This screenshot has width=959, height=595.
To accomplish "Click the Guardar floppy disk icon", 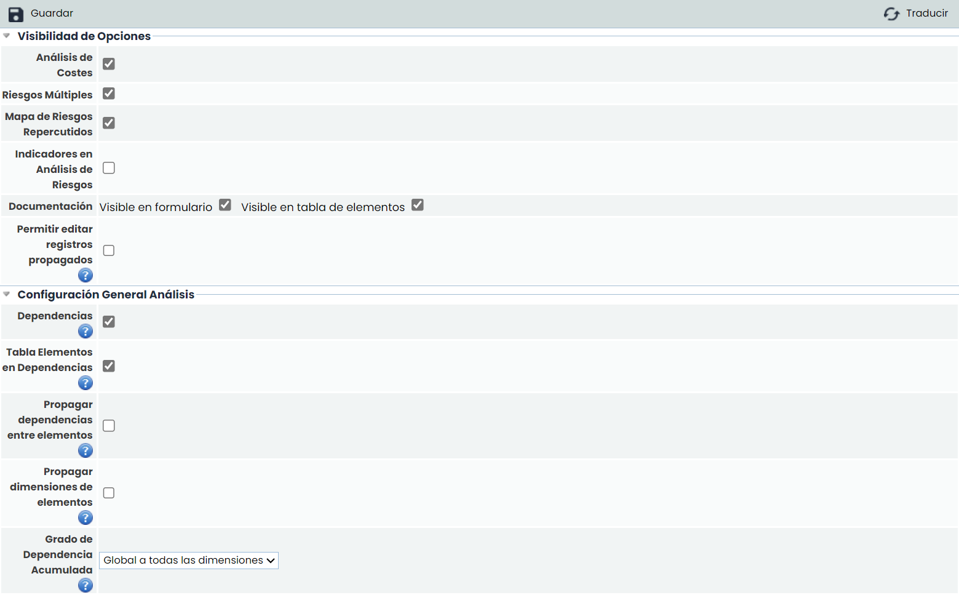I will tap(16, 14).
